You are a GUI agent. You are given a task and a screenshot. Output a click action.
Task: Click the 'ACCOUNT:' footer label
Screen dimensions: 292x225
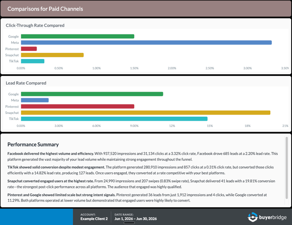click(x=88, y=215)
